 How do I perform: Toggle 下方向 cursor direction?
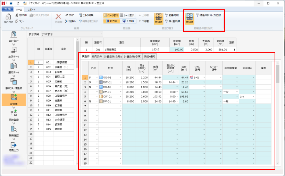pos(128,21)
